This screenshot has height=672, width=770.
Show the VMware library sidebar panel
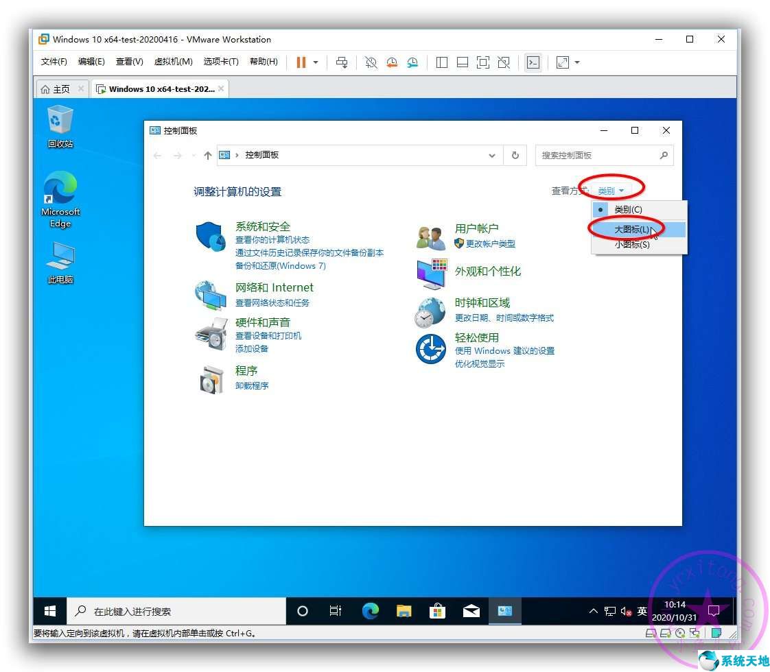pyautogui.click(x=441, y=62)
